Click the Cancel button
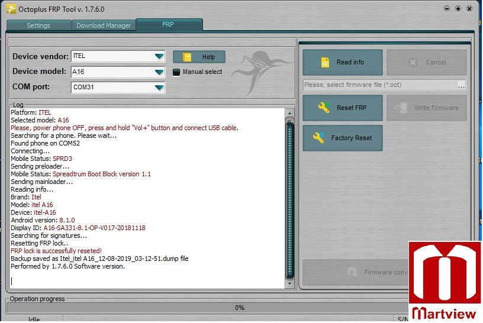Screen dimensions: 483x323 427,62
